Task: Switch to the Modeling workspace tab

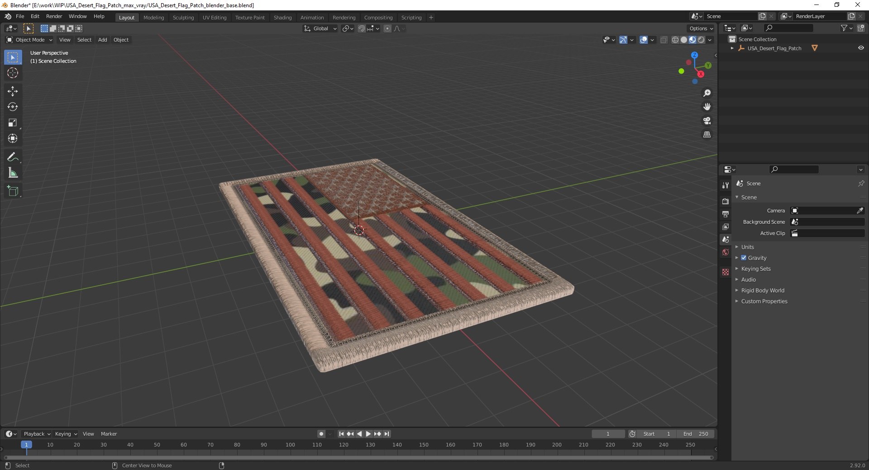Action: (153, 18)
